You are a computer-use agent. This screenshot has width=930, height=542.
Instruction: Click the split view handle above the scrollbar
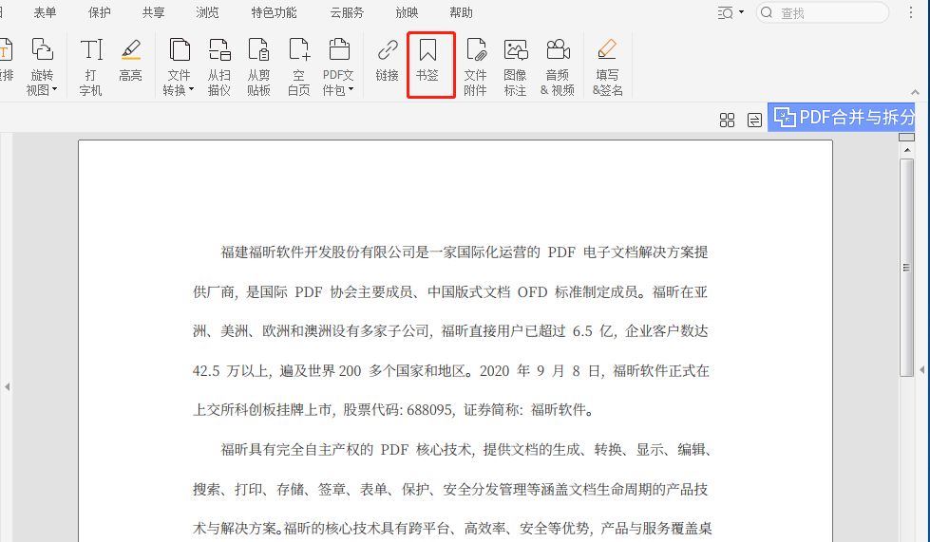(907, 137)
